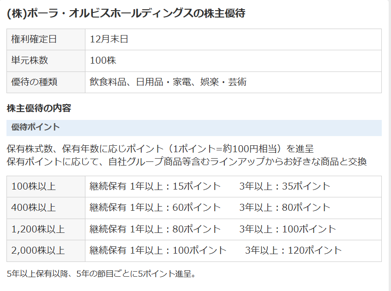Click the 保有ポイントに応じて exchange description line
Screen dimensions: 391x291
pyautogui.click(x=186, y=162)
